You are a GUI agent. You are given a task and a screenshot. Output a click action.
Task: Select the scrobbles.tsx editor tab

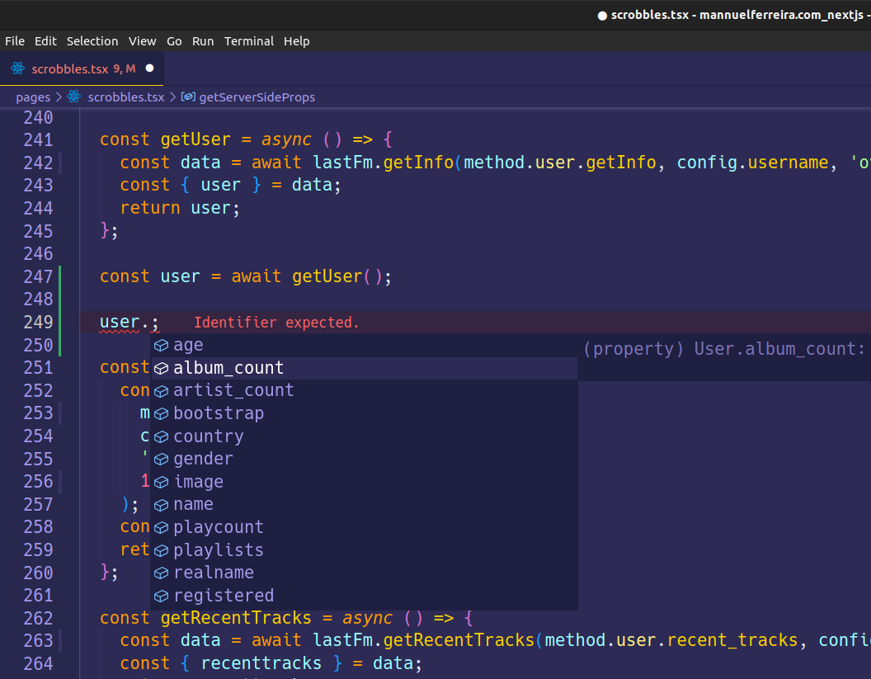(82, 68)
